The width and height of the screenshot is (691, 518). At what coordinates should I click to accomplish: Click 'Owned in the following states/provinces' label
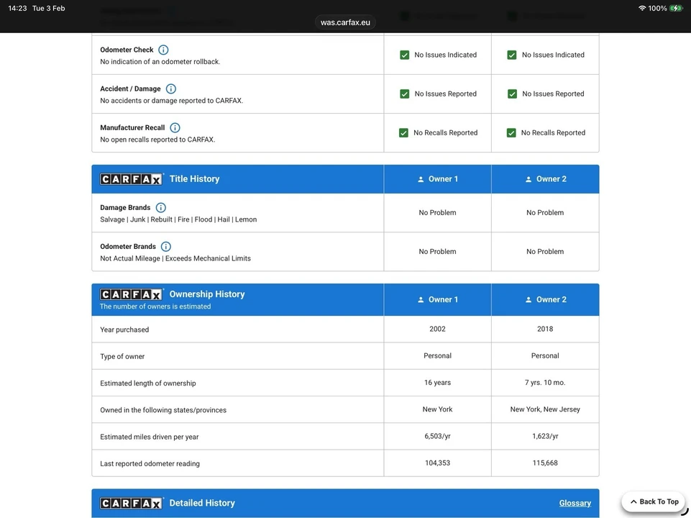163,410
